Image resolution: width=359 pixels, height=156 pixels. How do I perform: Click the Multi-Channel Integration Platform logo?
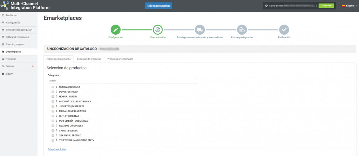click(x=25, y=6)
